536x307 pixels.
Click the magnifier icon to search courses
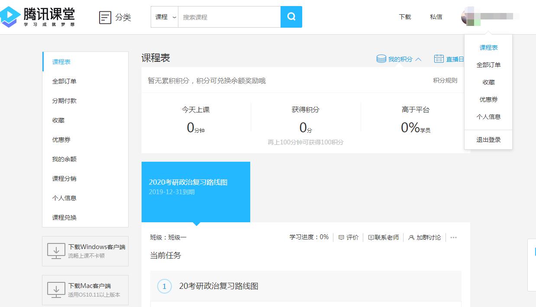click(291, 17)
